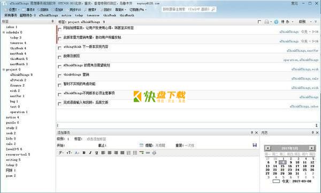Align text left in the editor toolbar

tap(103, 153)
